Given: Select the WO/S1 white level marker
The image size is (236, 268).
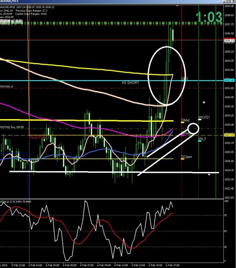Looking at the screenshot, I should click(200, 120).
